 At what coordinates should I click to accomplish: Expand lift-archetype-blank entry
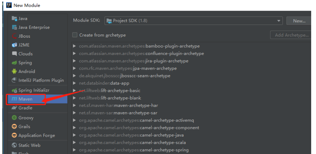[74, 98]
